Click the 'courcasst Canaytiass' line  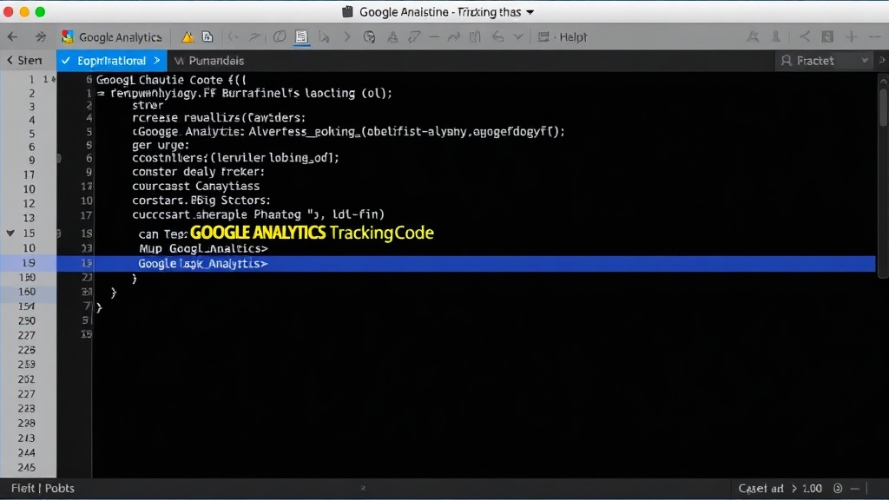[x=195, y=186]
